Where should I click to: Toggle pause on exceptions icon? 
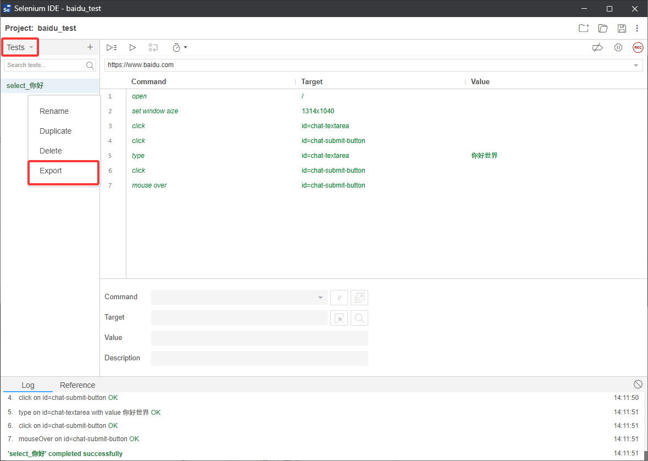pyautogui.click(x=618, y=48)
